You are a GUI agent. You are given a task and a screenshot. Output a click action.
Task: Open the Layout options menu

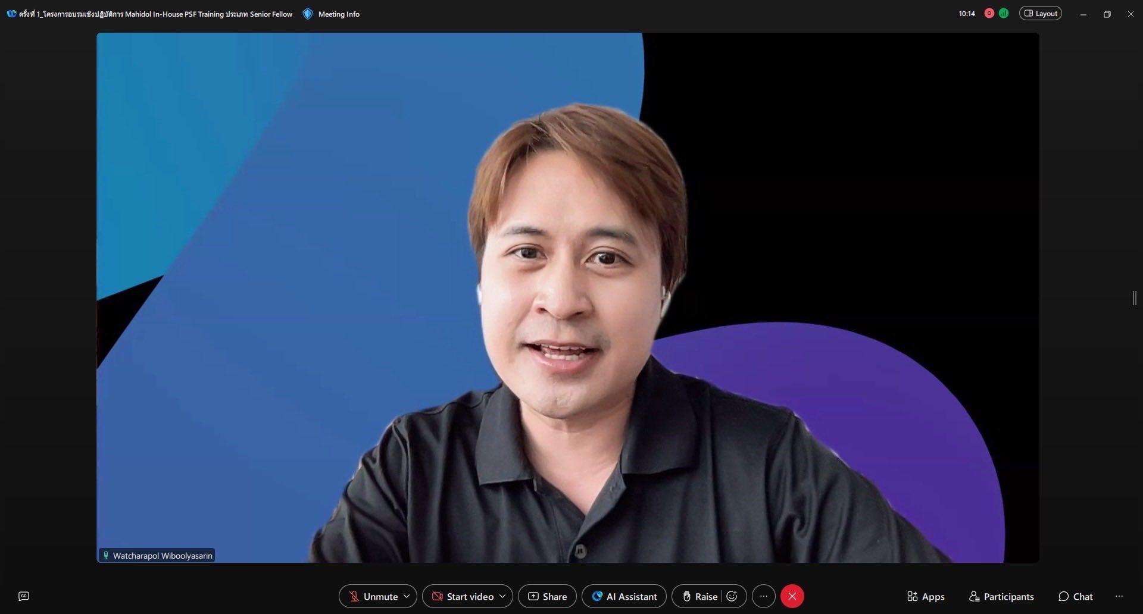1040,14
